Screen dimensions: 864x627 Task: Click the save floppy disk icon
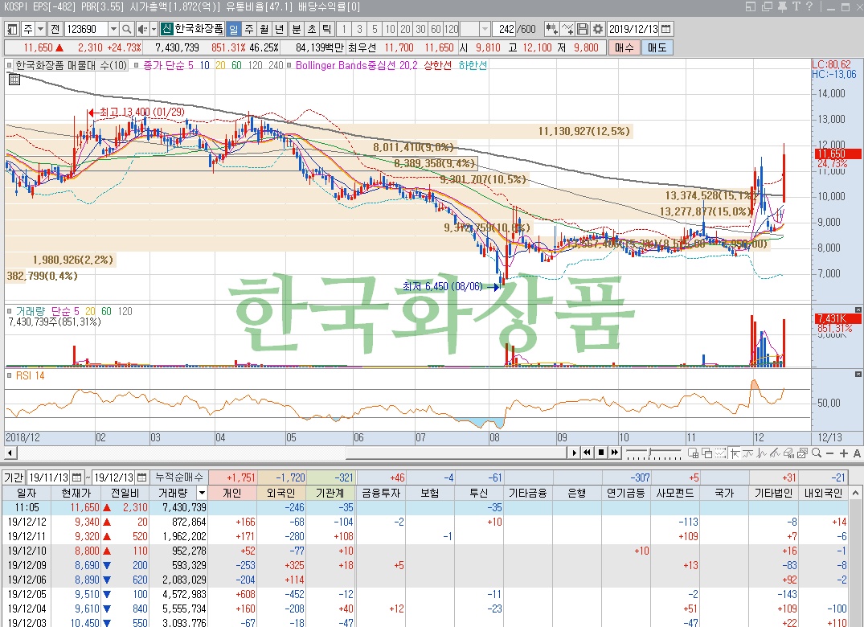click(x=583, y=29)
